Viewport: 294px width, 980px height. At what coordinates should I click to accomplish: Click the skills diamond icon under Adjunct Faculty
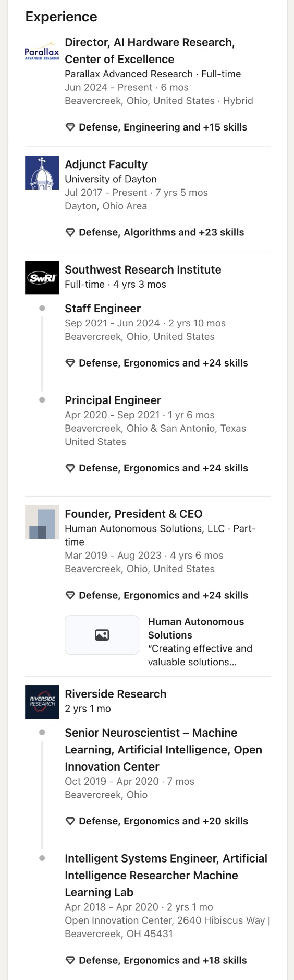(70, 232)
